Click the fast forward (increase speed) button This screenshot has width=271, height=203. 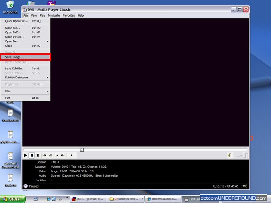pyautogui.click(x=56, y=155)
